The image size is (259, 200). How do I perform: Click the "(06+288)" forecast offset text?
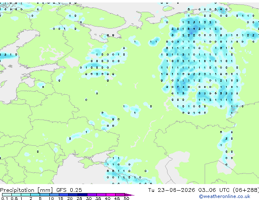tap(246, 190)
